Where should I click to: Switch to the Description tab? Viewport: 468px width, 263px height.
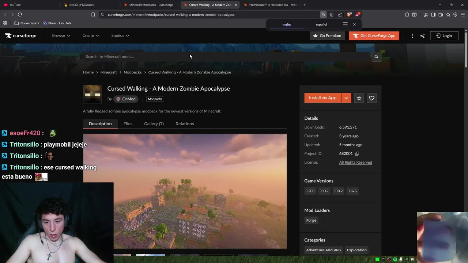coord(100,124)
